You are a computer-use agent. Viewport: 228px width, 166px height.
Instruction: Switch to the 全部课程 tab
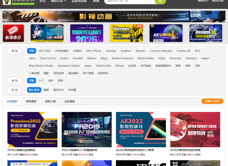coord(12,101)
